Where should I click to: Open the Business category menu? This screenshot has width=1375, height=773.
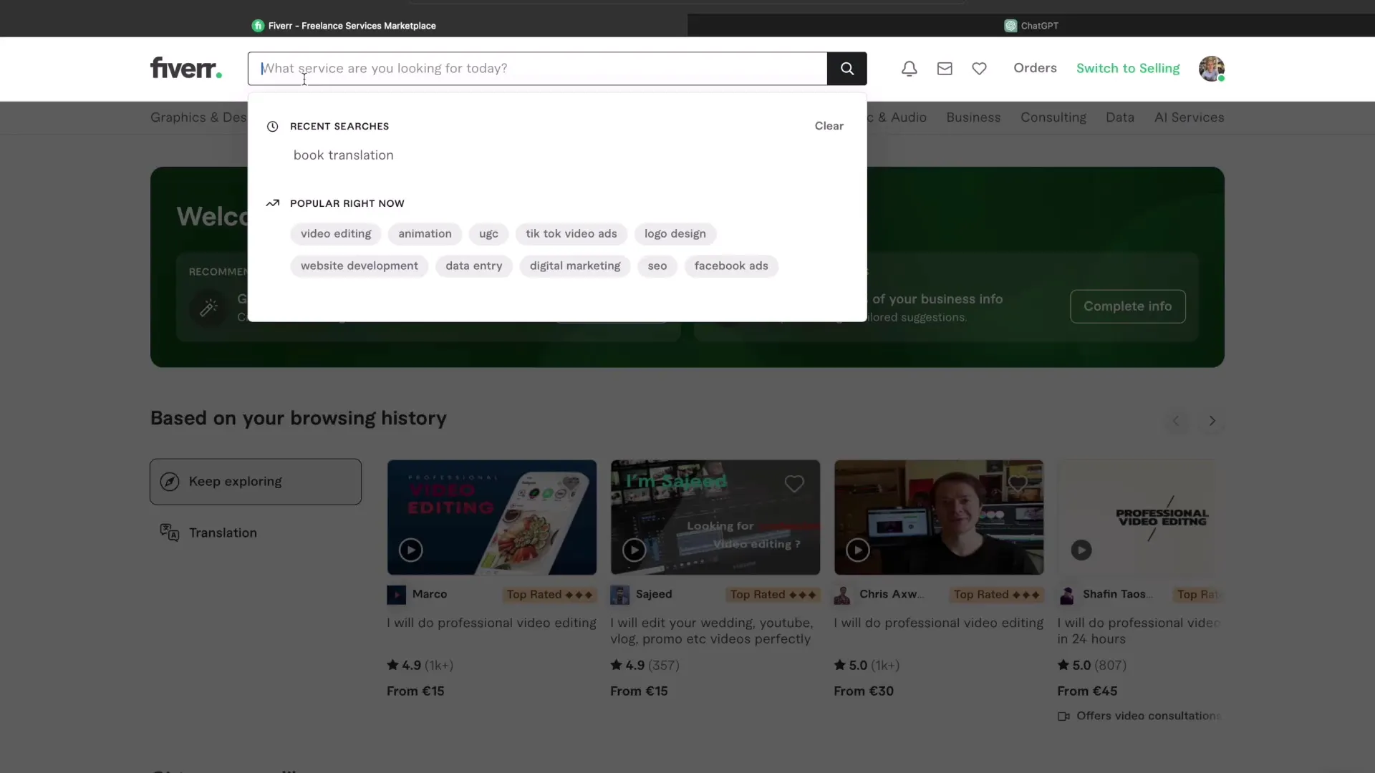[x=973, y=117]
